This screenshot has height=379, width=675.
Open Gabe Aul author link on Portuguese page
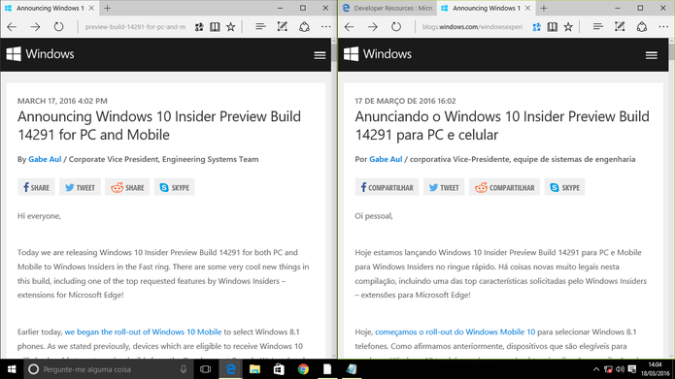(386, 159)
